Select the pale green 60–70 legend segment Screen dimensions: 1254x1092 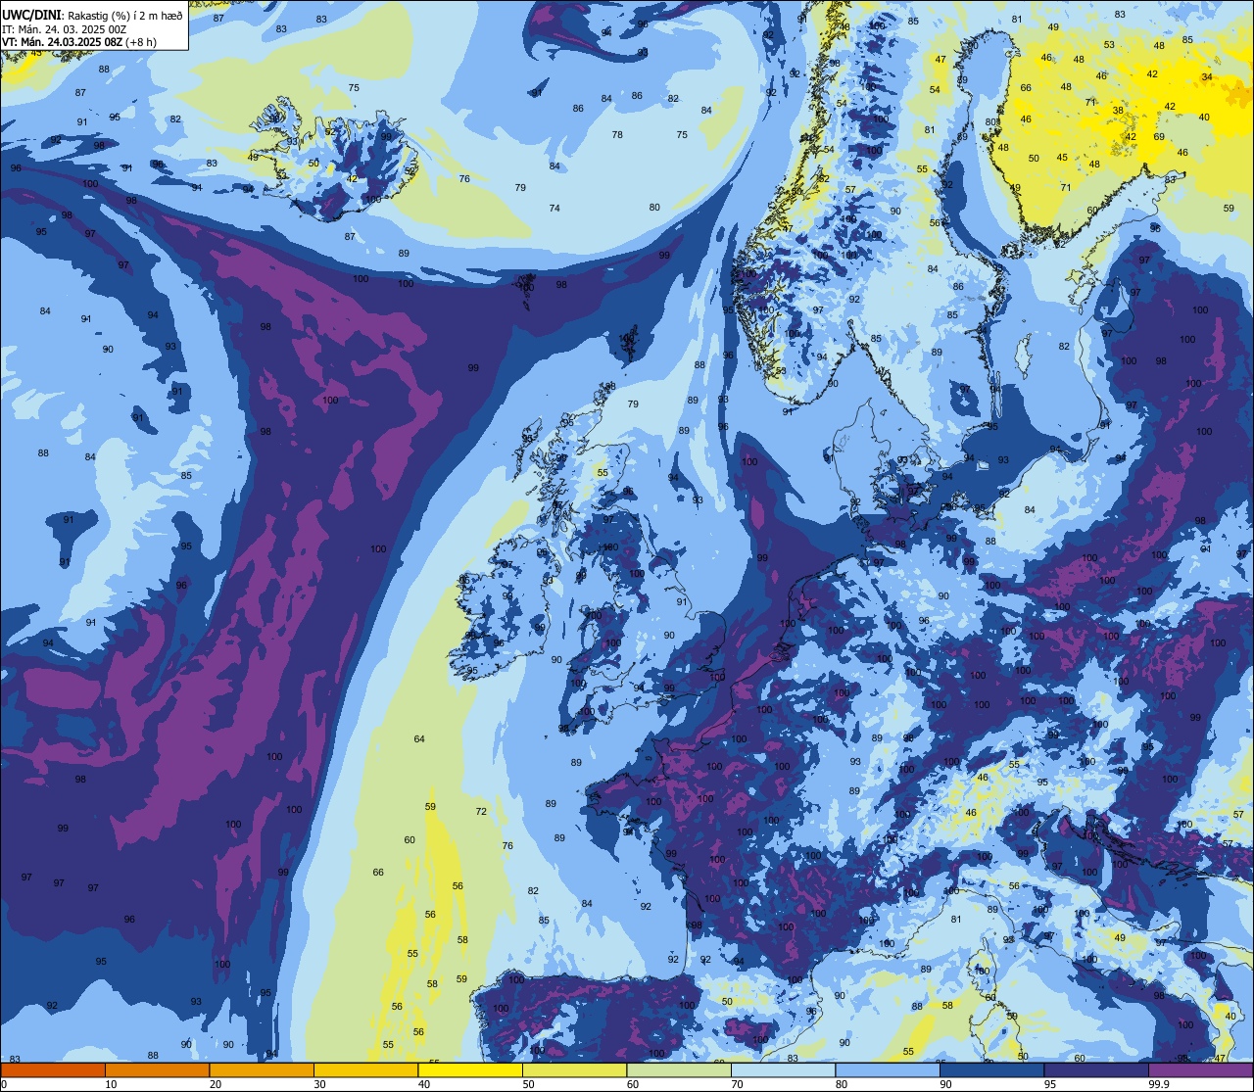(x=679, y=1070)
